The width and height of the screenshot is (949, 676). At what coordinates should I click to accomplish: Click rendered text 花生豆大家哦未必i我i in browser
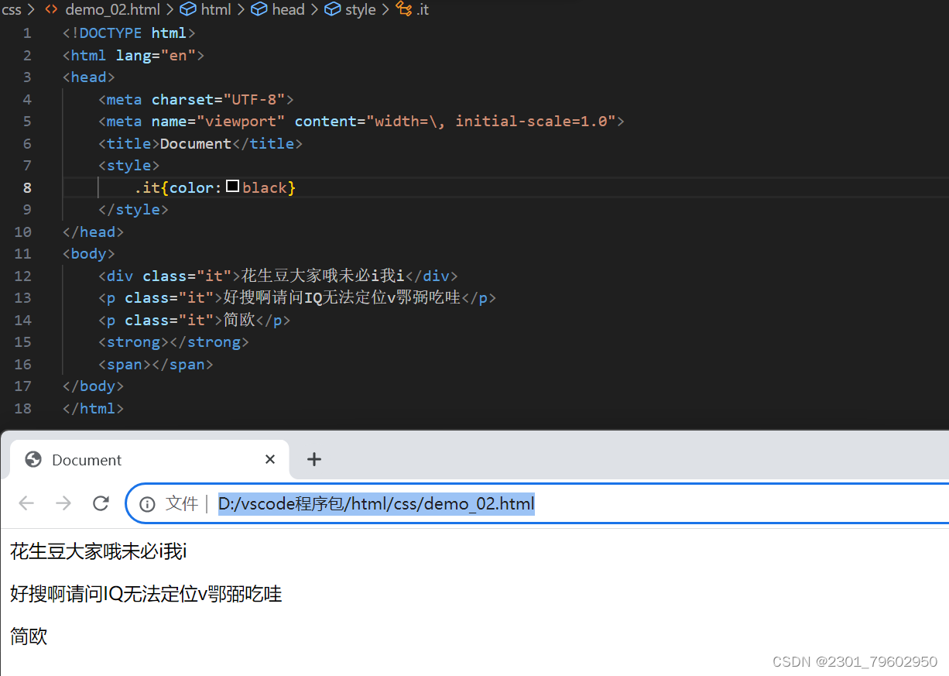(98, 552)
